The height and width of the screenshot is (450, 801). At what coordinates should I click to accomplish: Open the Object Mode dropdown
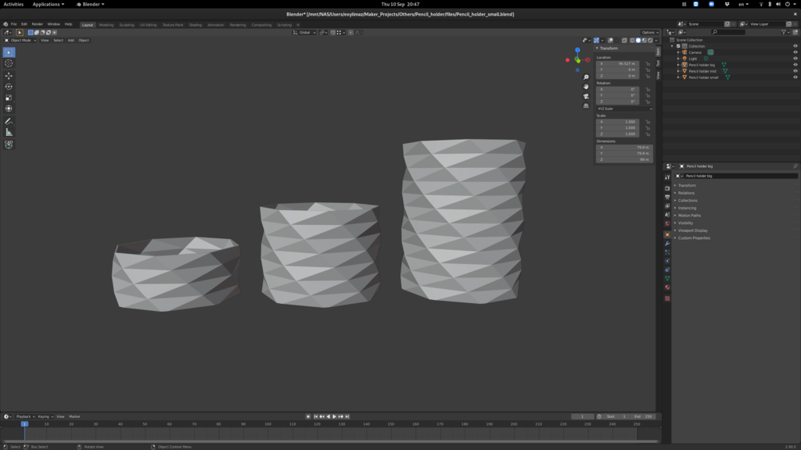21,40
